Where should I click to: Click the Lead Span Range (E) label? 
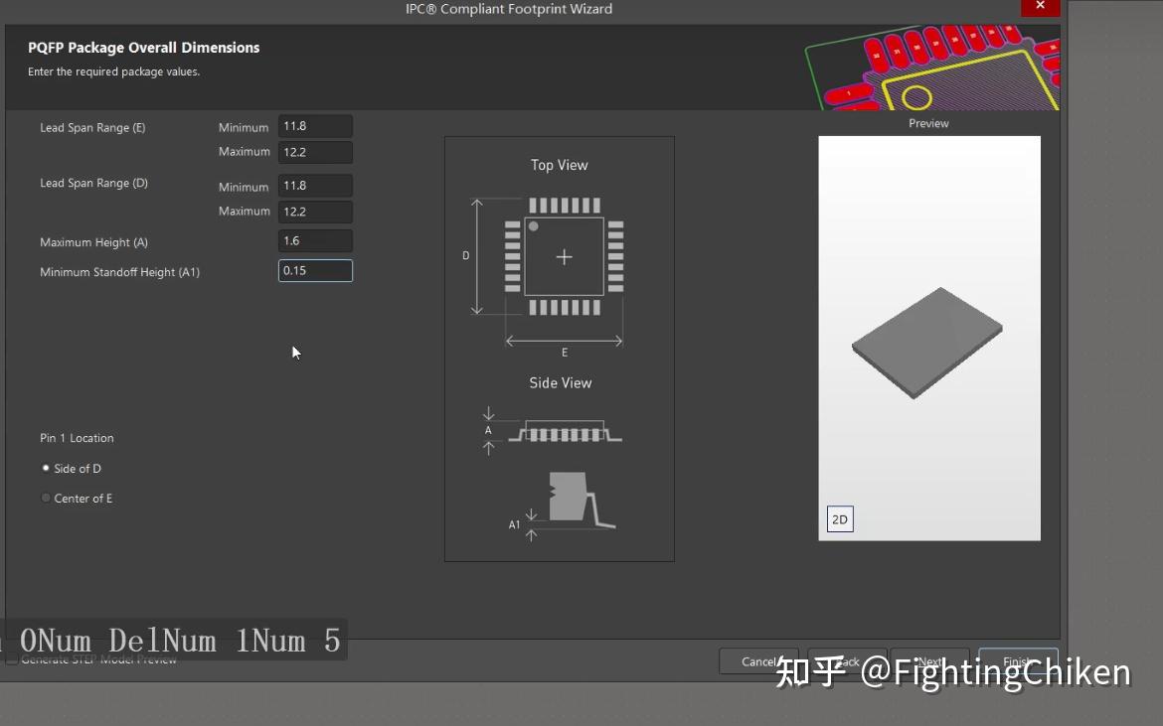pos(92,127)
